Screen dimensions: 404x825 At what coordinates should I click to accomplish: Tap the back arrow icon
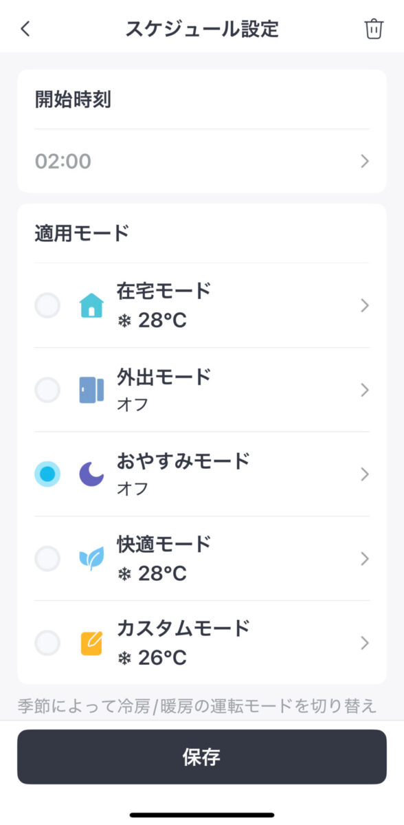pos(25,29)
